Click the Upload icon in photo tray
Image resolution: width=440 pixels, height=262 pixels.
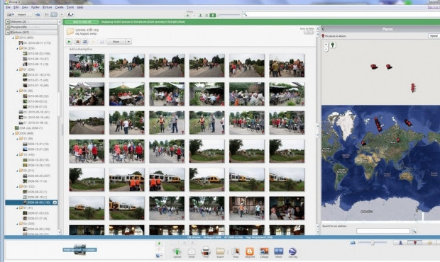(177, 253)
